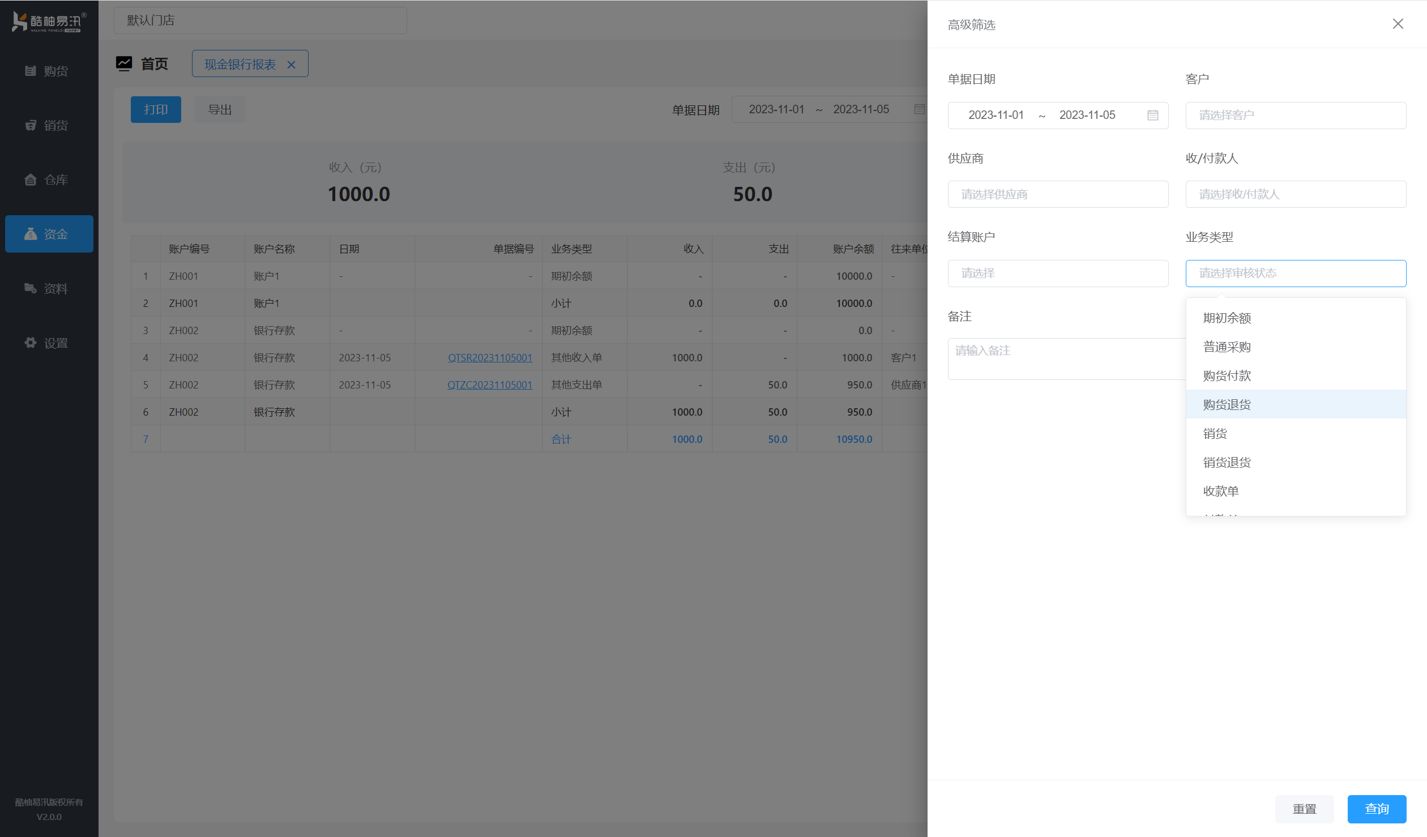Click the QTZC20231105001 document link

[x=489, y=385]
